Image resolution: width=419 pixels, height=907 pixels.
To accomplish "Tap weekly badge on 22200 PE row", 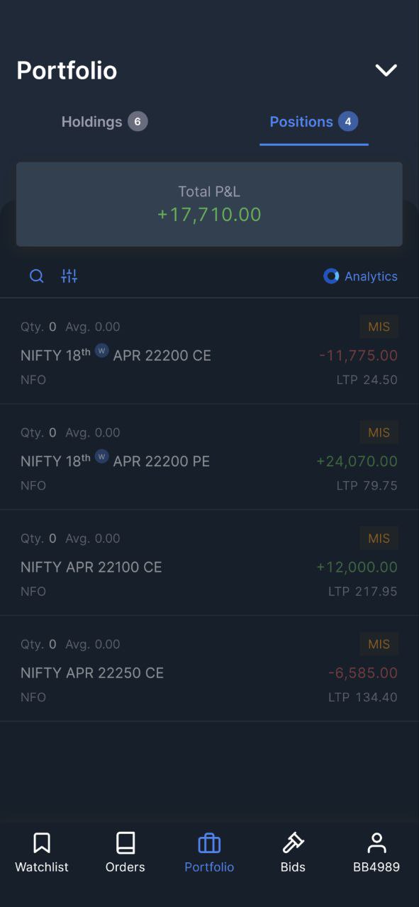I will pyautogui.click(x=101, y=456).
